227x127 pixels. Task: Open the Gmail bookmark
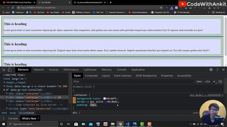pos(66,12)
